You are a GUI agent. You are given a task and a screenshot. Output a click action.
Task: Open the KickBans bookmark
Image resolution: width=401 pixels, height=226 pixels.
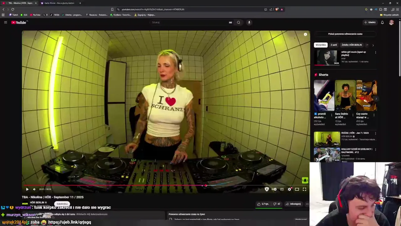pyautogui.click(x=121, y=15)
